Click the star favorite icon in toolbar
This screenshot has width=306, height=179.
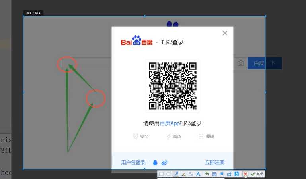coord(236,174)
